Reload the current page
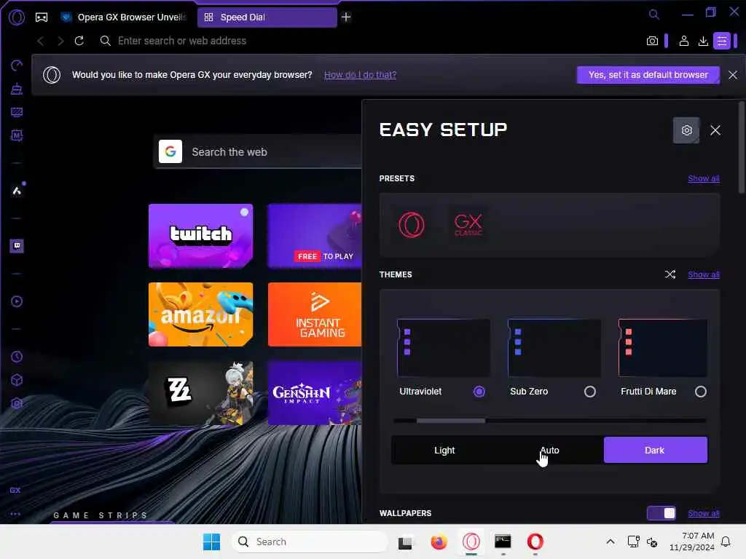The height and width of the screenshot is (559, 746). click(79, 41)
